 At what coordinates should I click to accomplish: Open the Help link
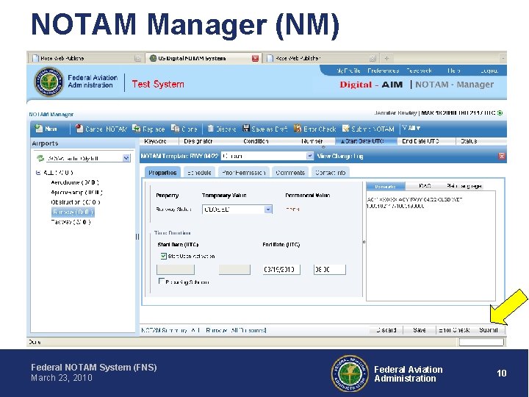point(453,71)
